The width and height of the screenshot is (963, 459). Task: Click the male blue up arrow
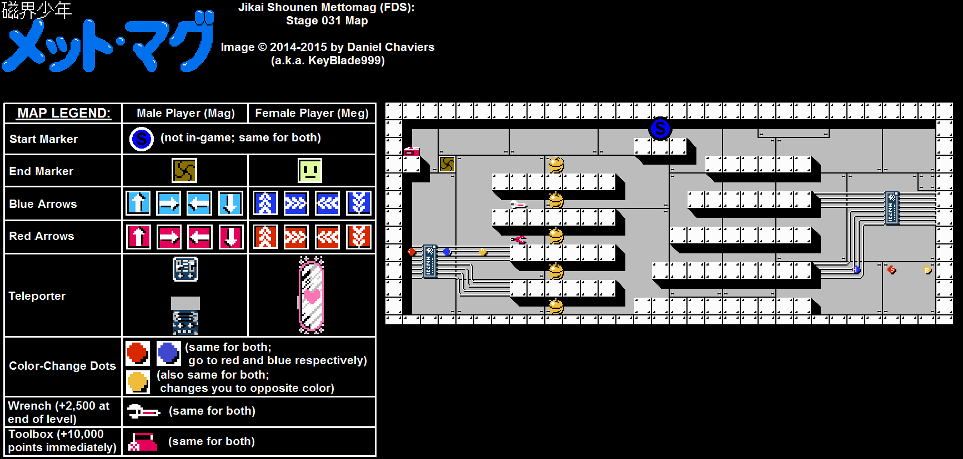pos(138,203)
